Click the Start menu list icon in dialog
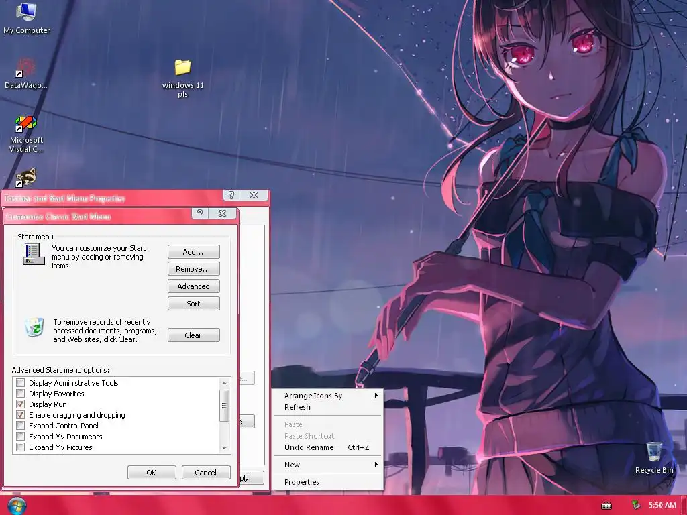The image size is (687, 515). 34,254
